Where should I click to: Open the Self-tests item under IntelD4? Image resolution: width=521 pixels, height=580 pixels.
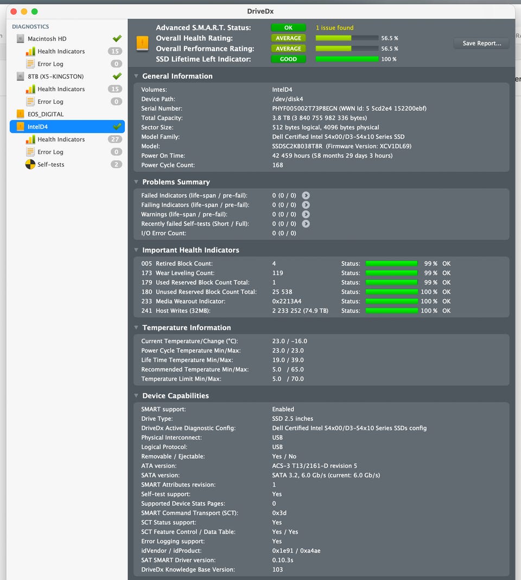tap(67, 165)
